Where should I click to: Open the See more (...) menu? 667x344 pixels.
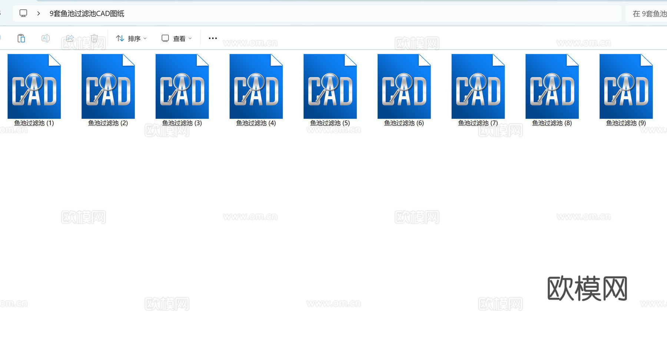212,38
